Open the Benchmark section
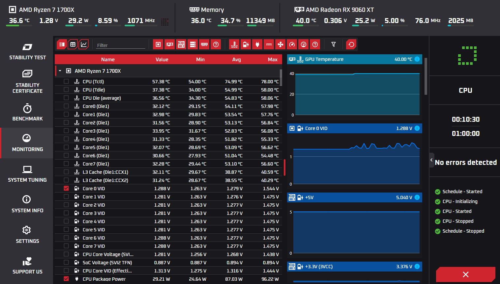This screenshot has width=500, height=284. pyautogui.click(x=27, y=113)
